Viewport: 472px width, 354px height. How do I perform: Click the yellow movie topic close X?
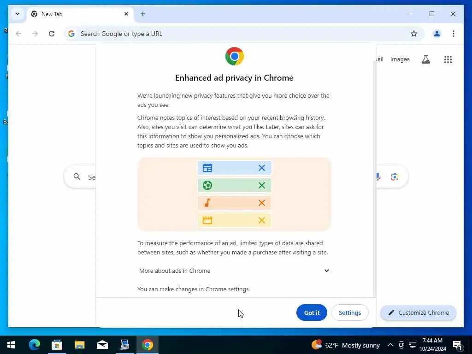[x=262, y=220]
